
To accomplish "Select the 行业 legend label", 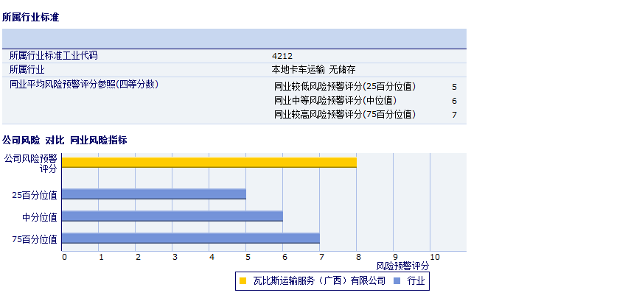I will click(x=416, y=280).
